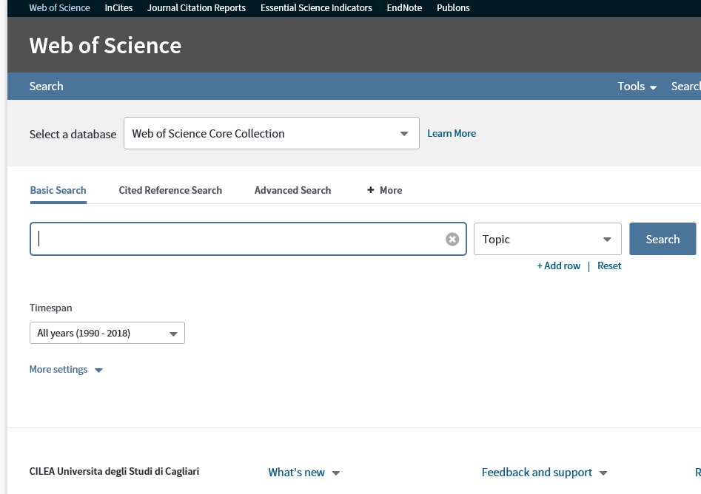Open the Tools menu in the blue bar
Viewport: 701px width, 494px height.
[x=636, y=87]
